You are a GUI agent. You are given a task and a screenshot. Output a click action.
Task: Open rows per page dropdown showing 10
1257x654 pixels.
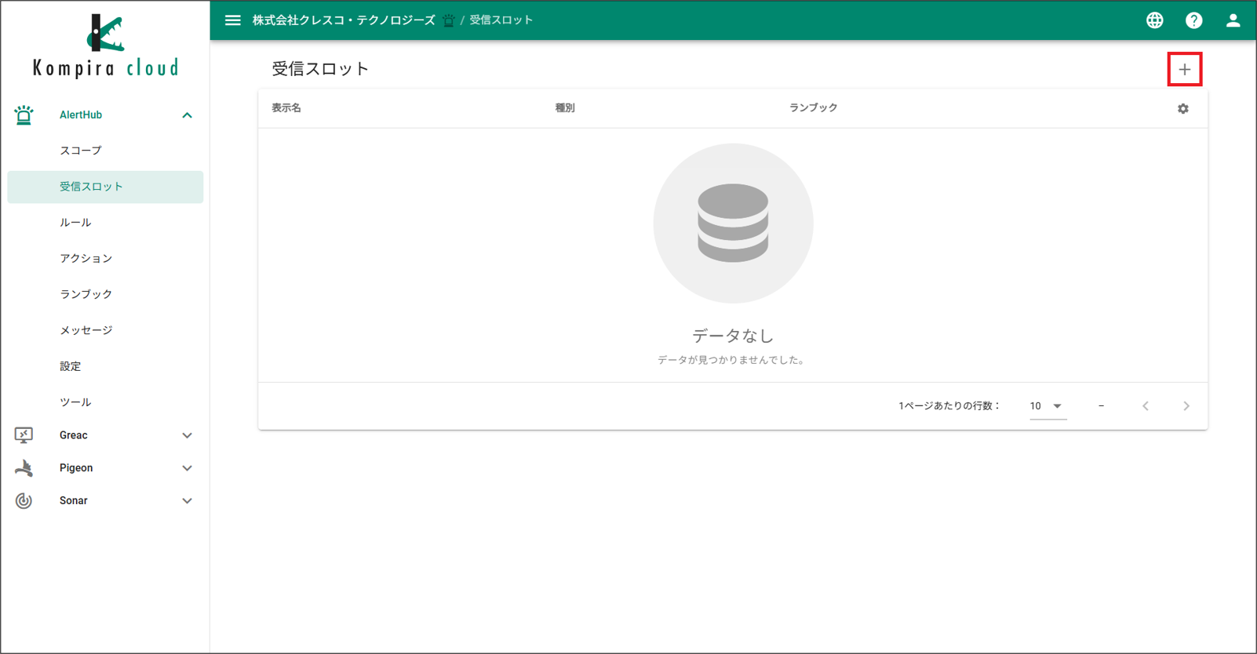click(x=1047, y=406)
